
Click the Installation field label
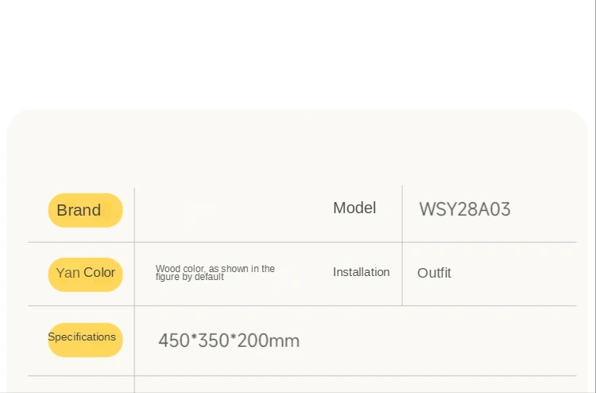(361, 272)
